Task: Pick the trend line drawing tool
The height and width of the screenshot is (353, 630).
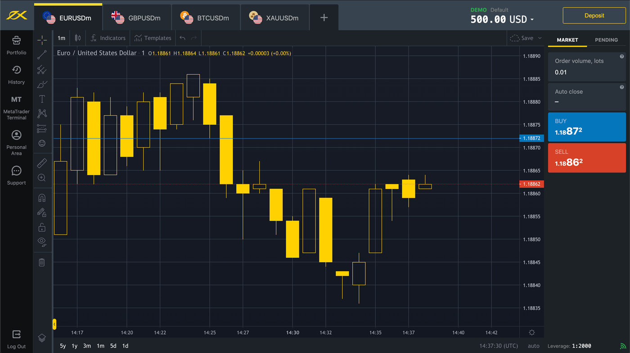Action: tap(42, 55)
